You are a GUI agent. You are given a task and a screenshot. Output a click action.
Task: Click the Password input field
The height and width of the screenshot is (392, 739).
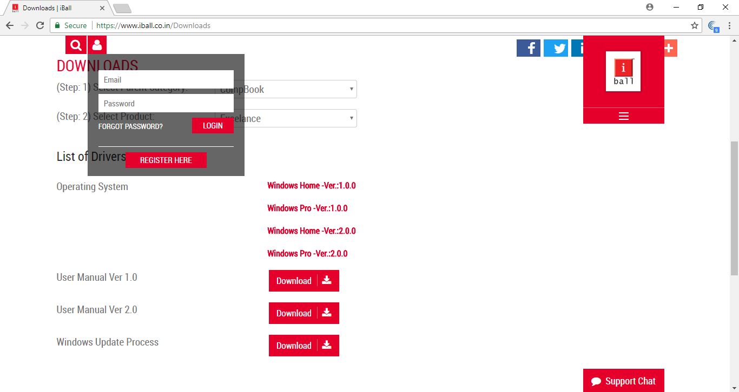[166, 103]
